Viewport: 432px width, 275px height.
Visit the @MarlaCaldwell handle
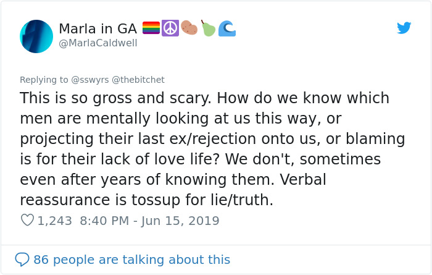point(98,43)
